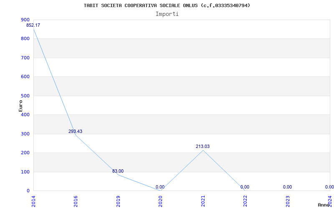Click the 0 y-axis tick label

pos(28,191)
